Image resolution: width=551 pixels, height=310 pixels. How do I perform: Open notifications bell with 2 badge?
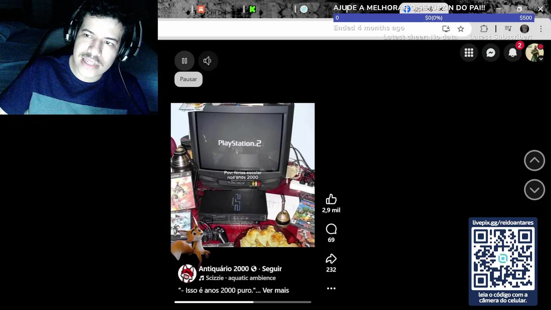(513, 53)
